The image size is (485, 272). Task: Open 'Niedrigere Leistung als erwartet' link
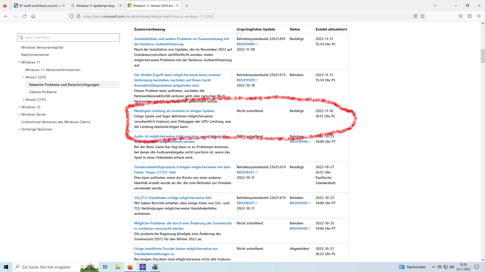pos(174,111)
